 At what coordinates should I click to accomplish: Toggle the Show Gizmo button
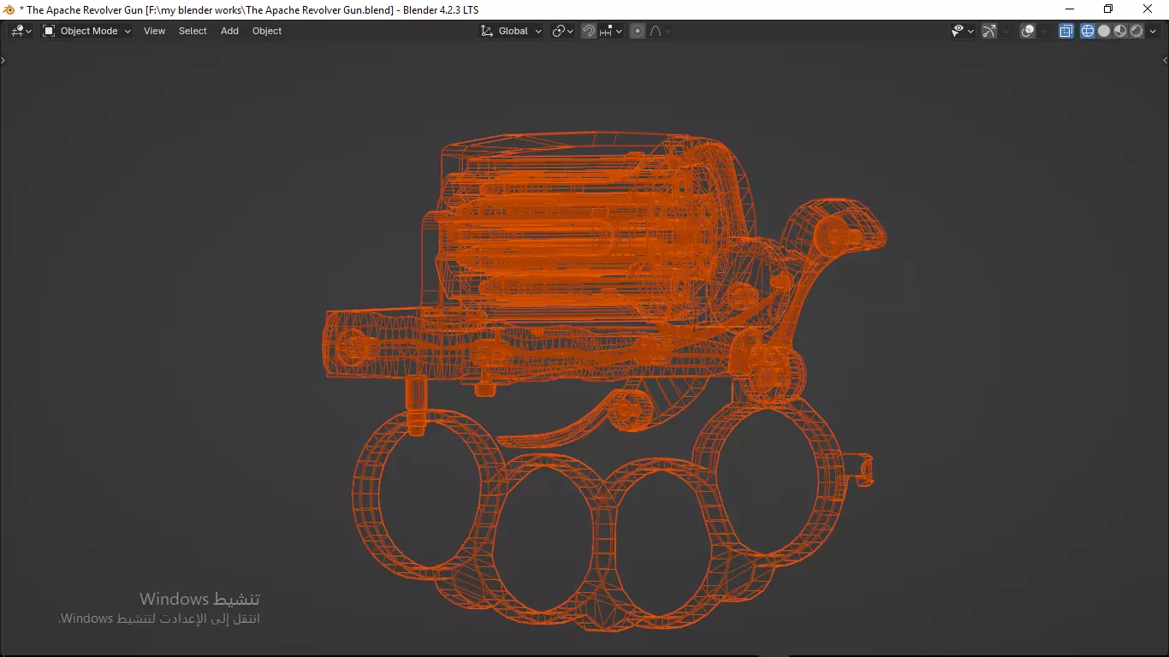click(989, 31)
